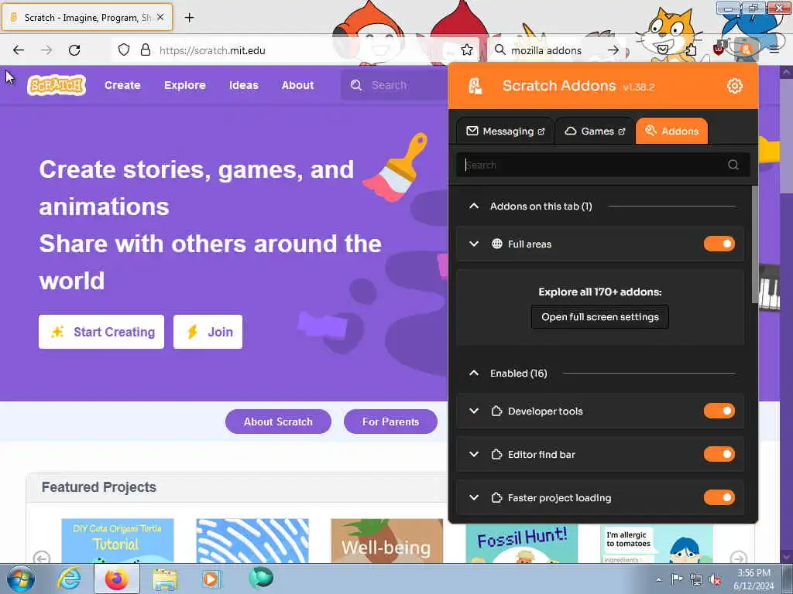Focus the addons popup Search field
This screenshot has height=594, width=793.
pyautogui.click(x=602, y=165)
